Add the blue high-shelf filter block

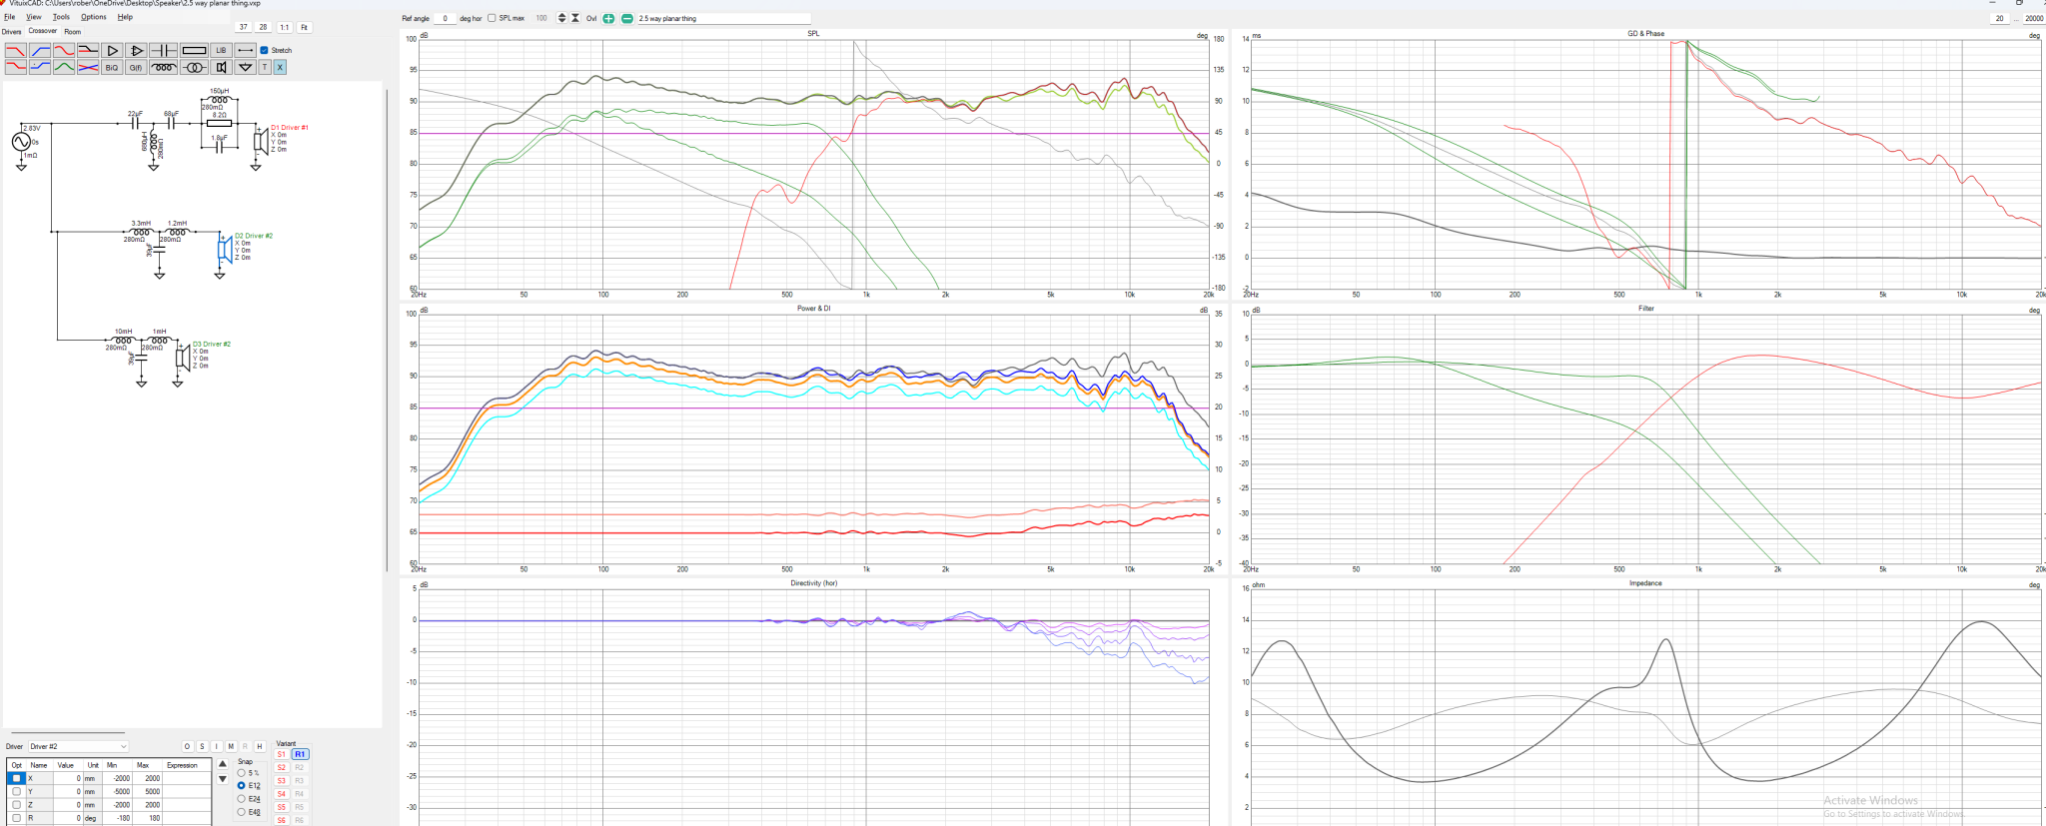(x=40, y=67)
